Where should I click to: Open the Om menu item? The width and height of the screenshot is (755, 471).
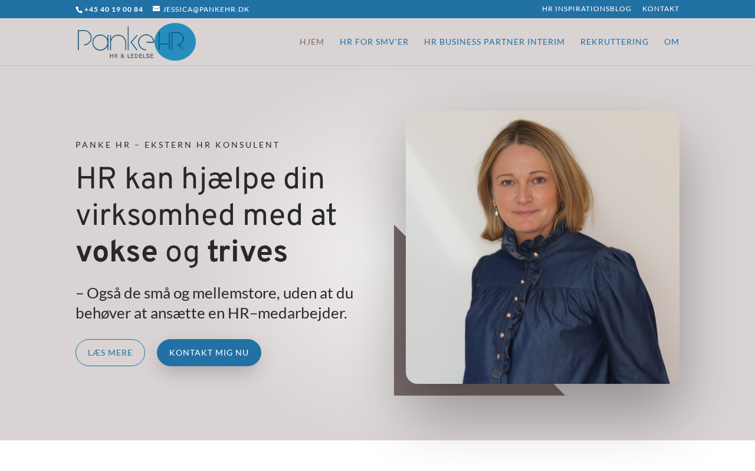pyautogui.click(x=672, y=42)
